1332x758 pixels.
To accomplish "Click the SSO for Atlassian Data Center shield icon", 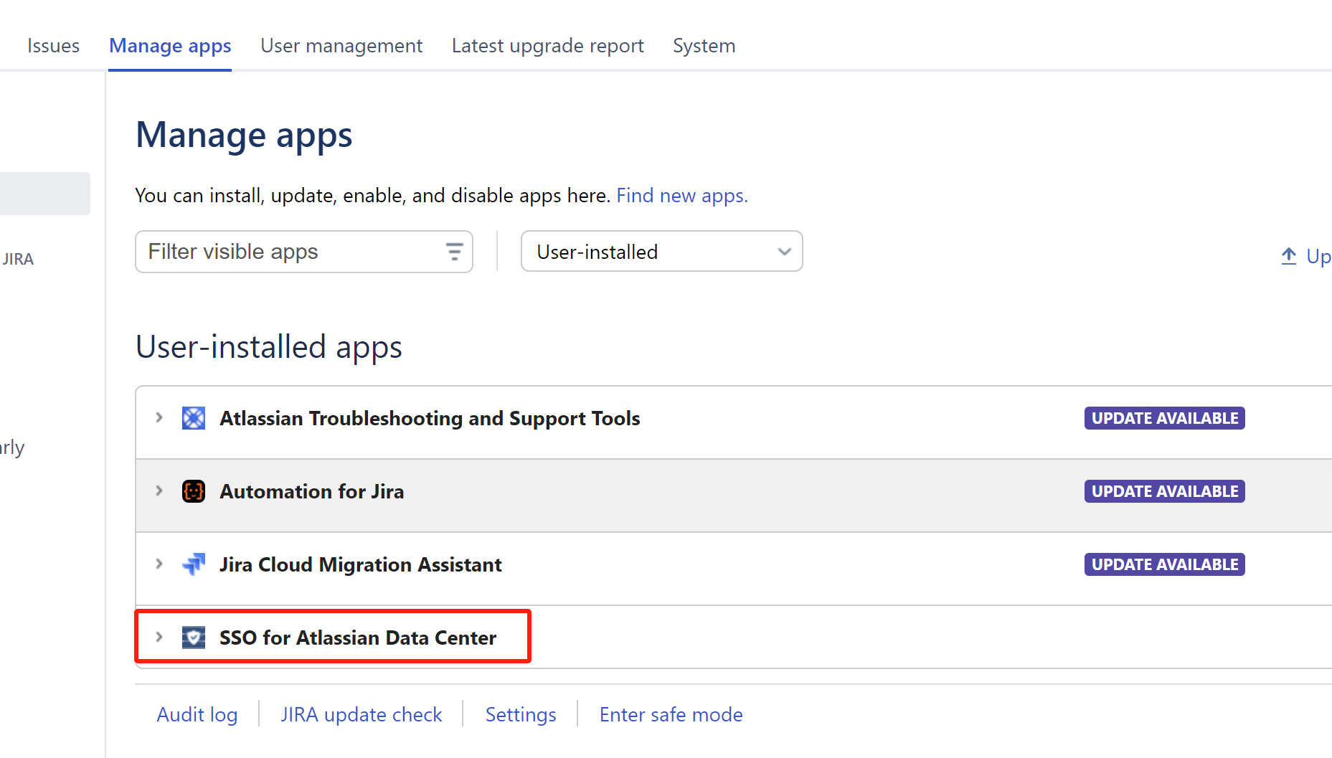I will coord(194,638).
